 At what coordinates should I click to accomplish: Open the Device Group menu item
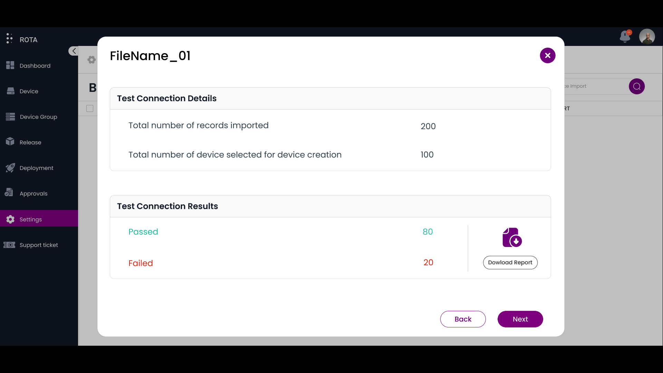point(38,117)
